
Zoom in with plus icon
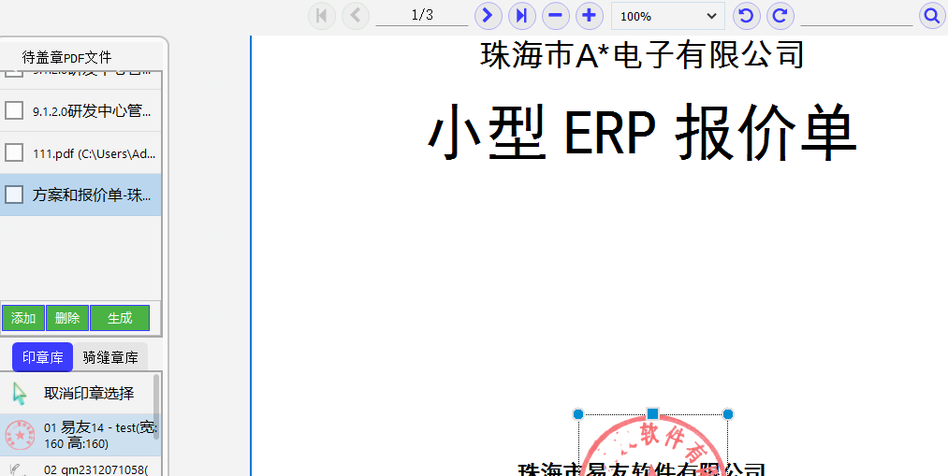(590, 16)
